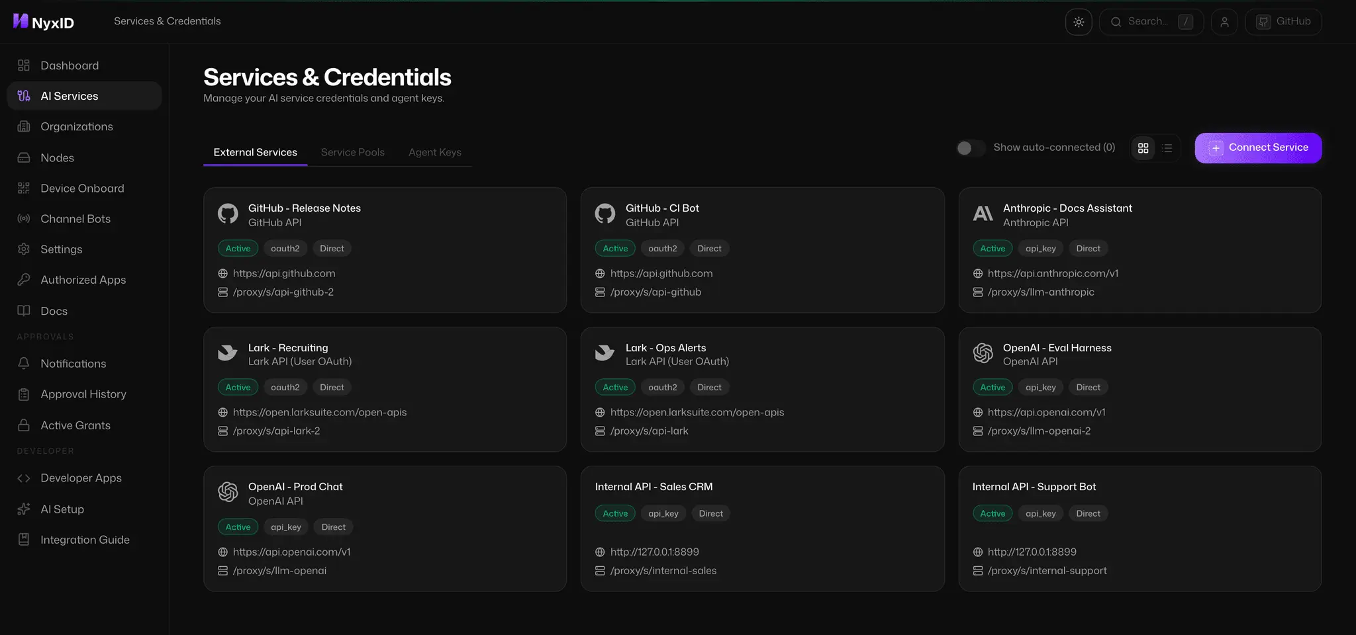Viewport: 1356px width, 635px height.
Task: Click /proxy/s/api-github-2 path text
Action: (283, 292)
